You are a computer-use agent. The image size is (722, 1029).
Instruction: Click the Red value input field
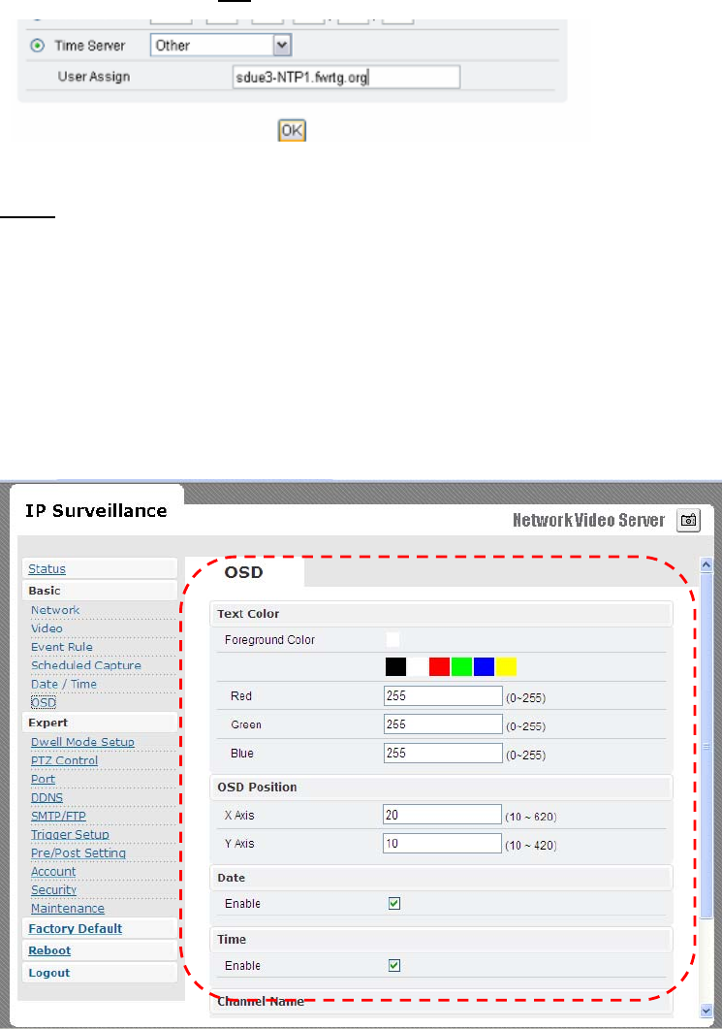tap(443, 696)
